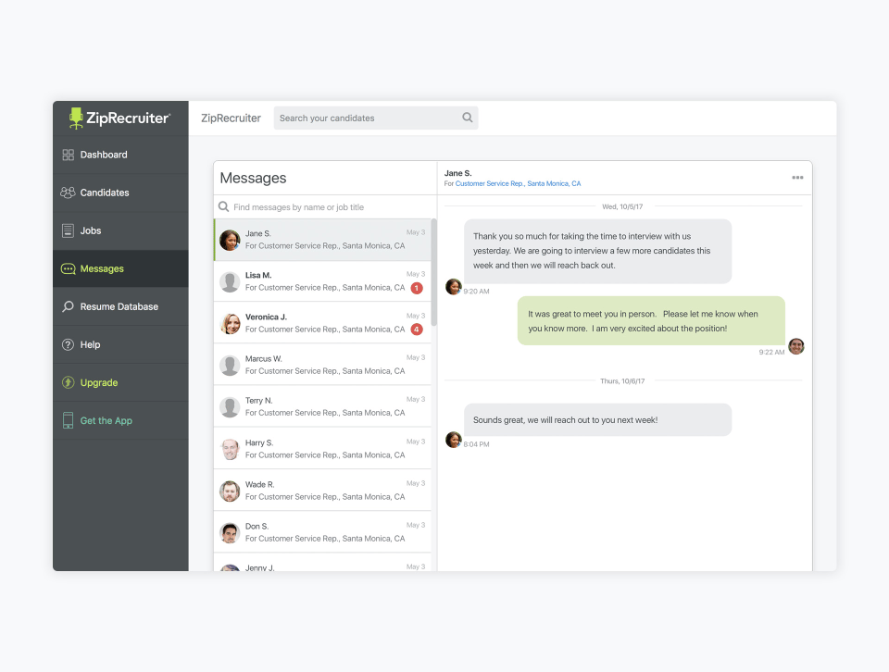The height and width of the screenshot is (672, 889).
Task: Select the Candidates sidebar icon
Action: pos(69,193)
